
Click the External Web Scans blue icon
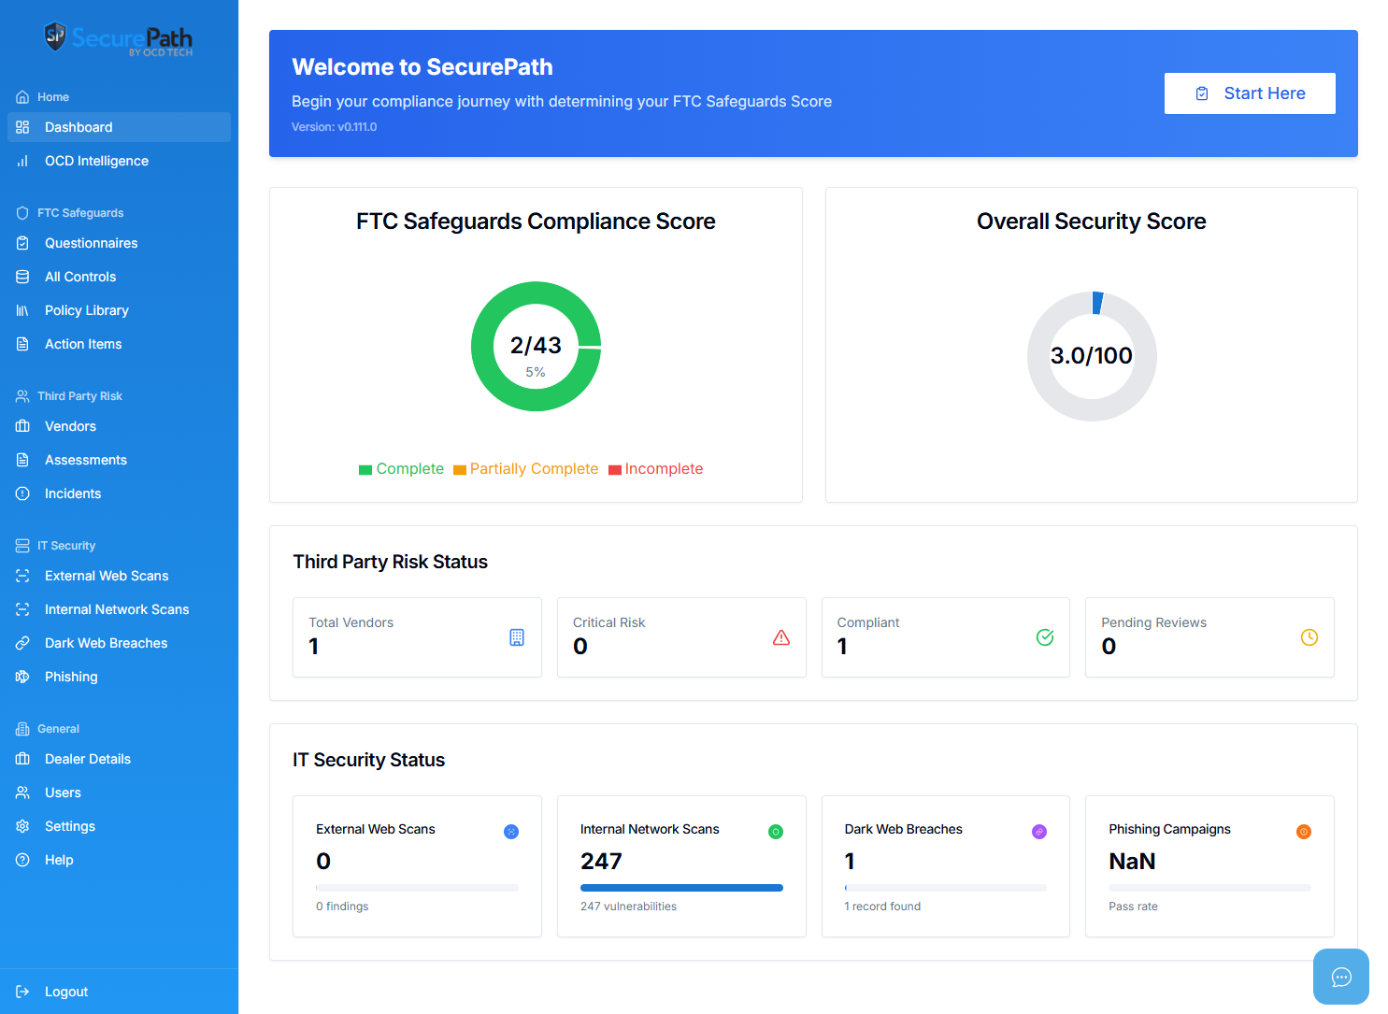point(511,832)
